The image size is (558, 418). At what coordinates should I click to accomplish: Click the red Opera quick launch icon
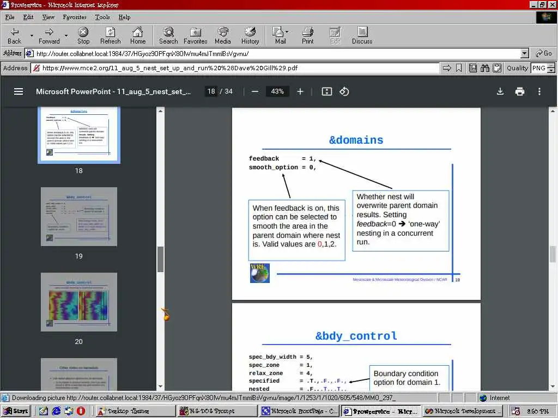pyautogui.click(x=81, y=411)
